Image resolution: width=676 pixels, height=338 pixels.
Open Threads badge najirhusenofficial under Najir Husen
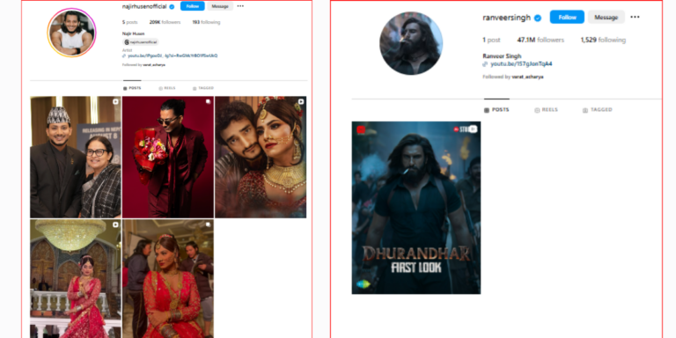pyautogui.click(x=141, y=42)
